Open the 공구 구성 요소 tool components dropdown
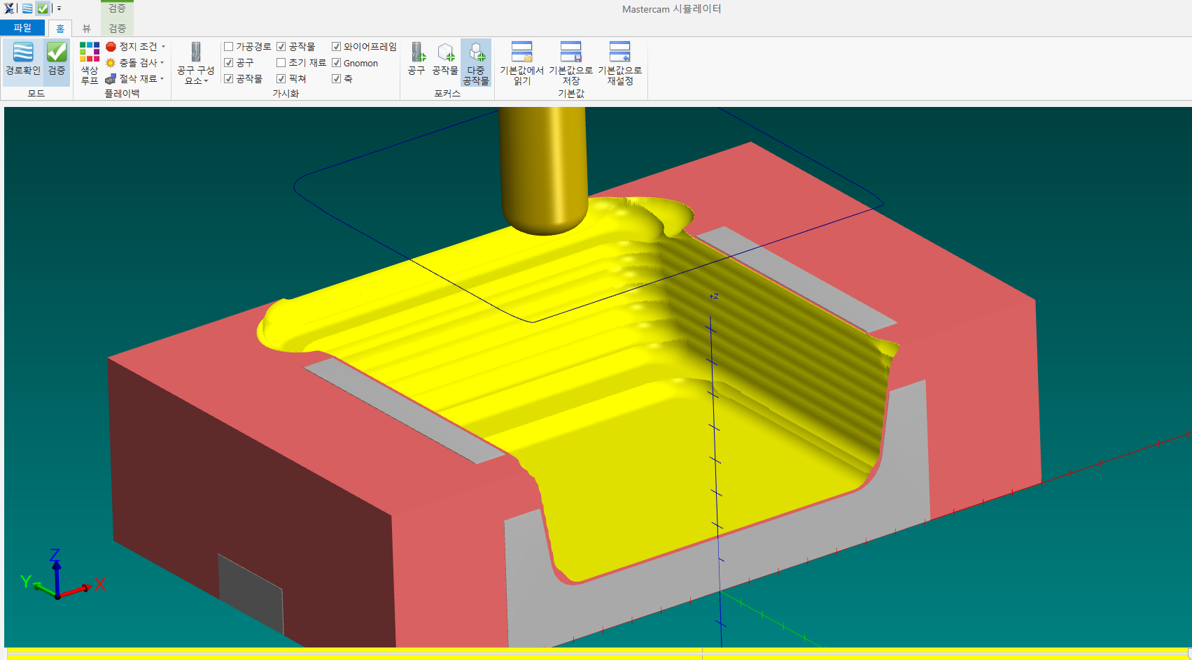The height and width of the screenshot is (660, 1192). (x=196, y=63)
